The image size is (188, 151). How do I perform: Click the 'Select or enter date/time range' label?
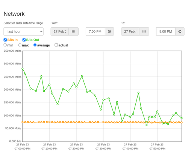[23, 23]
